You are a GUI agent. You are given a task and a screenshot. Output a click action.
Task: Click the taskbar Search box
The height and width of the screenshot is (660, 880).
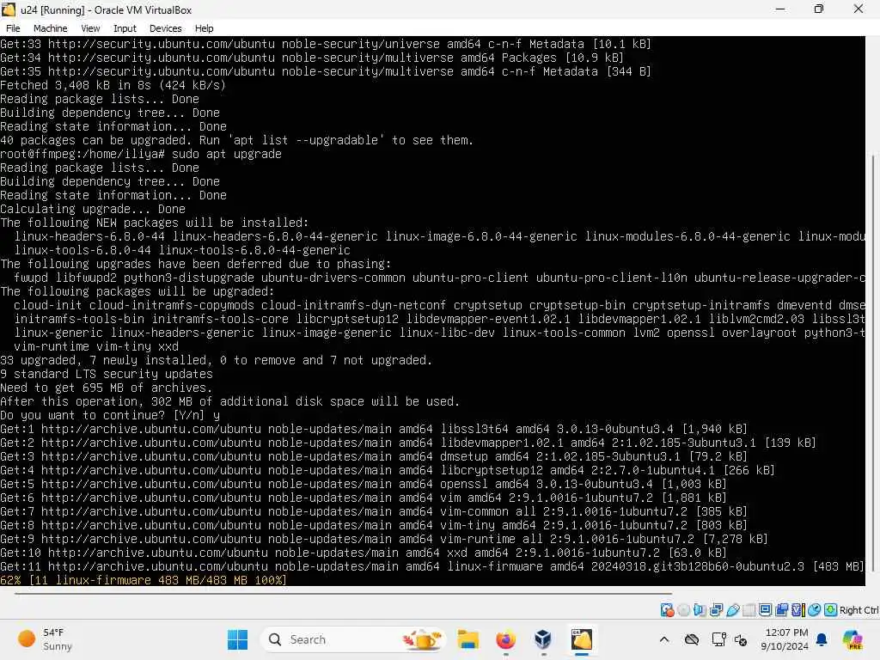click(353, 639)
